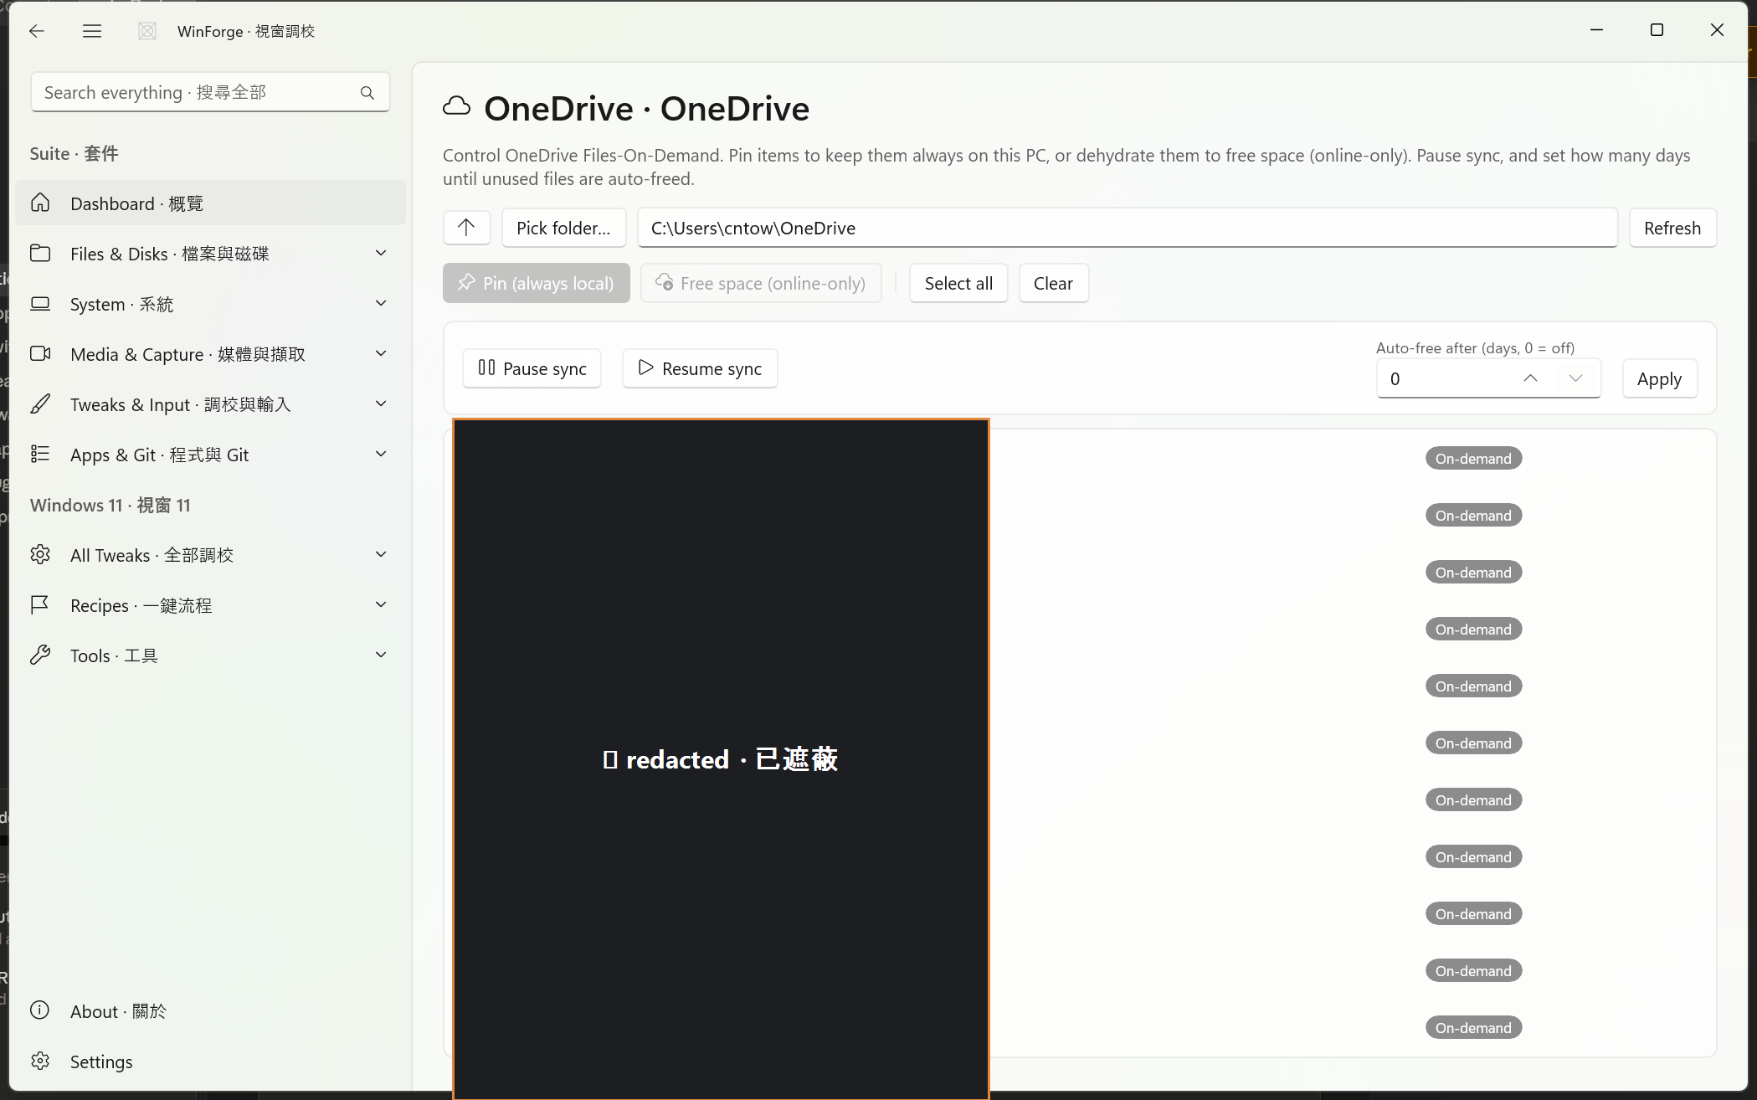The image size is (1757, 1100).
Task: Click the Dashboard home icon
Action: 40,203
